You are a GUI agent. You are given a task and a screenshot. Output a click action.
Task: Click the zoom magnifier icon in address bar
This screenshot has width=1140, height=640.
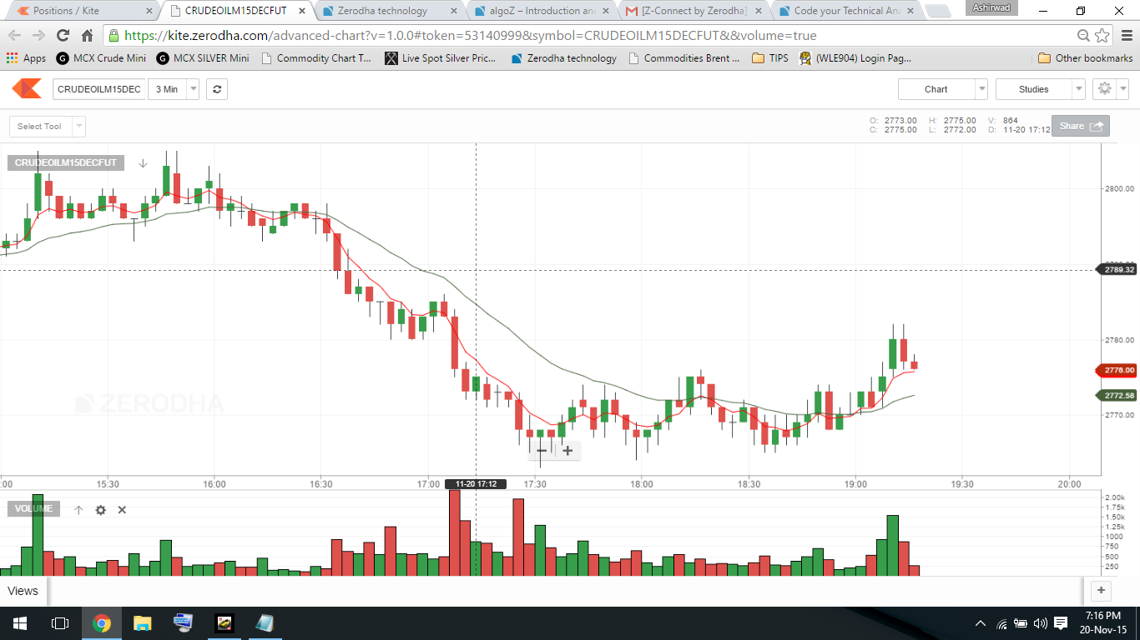coord(1083,35)
